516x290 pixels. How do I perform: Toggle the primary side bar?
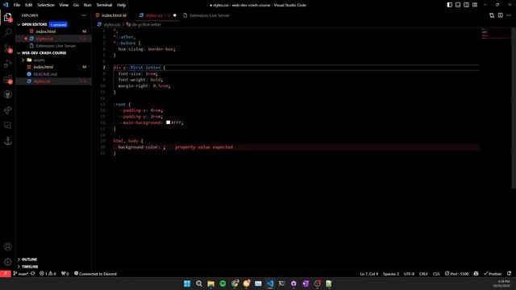point(450,5)
